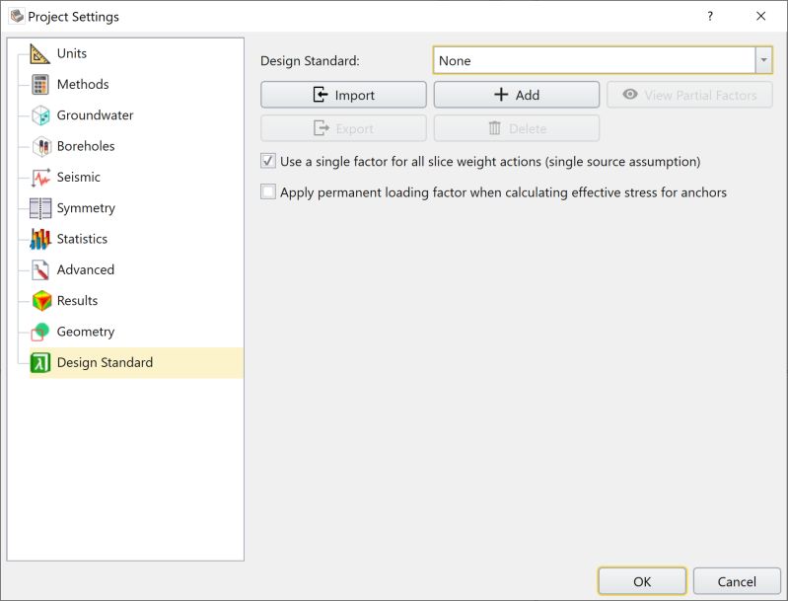Screen dimensions: 788x601
Task: Click the Symmetry mirrored panels icon
Action: (40, 208)
